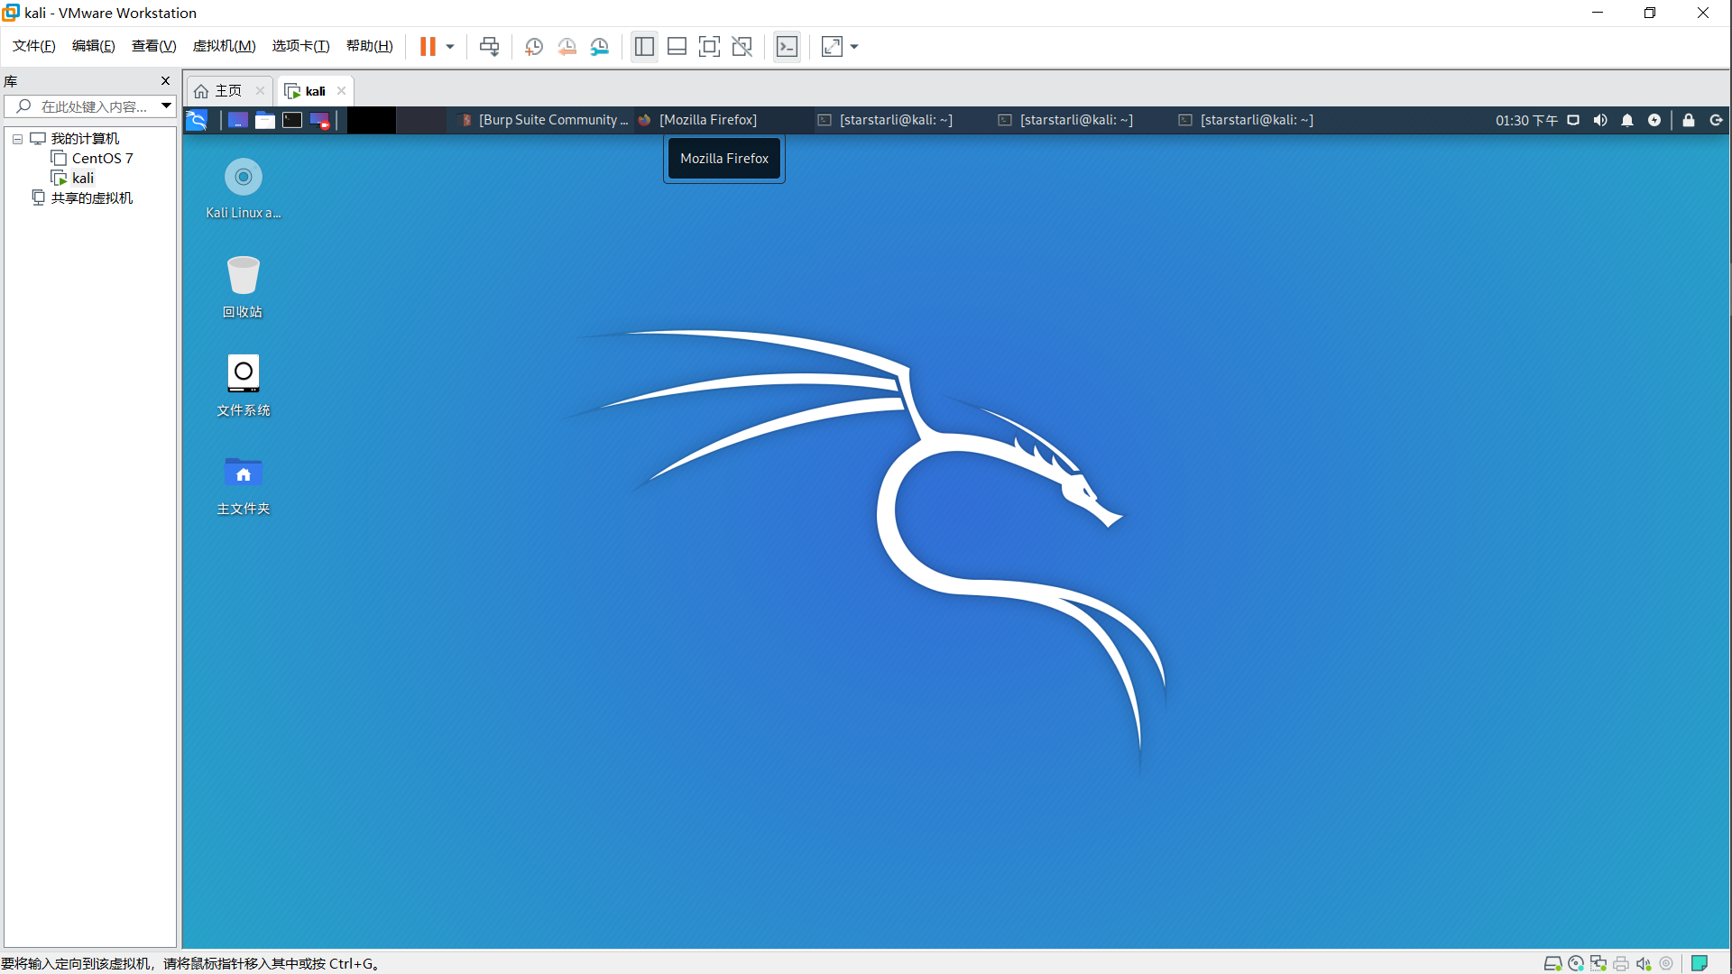
Task: Select the Kali Linux disc desktop icon
Action: pyautogui.click(x=244, y=188)
